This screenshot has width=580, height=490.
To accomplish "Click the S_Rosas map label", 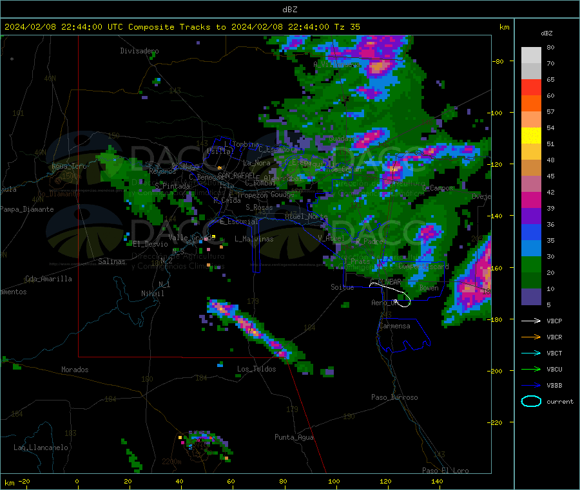I will (259, 207).
